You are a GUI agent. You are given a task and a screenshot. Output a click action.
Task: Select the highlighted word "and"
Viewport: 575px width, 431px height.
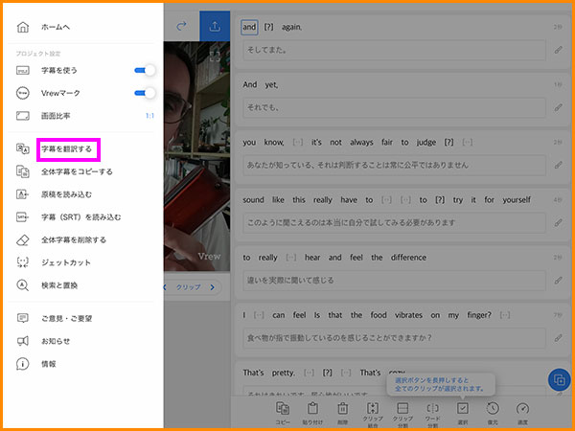(x=249, y=27)
